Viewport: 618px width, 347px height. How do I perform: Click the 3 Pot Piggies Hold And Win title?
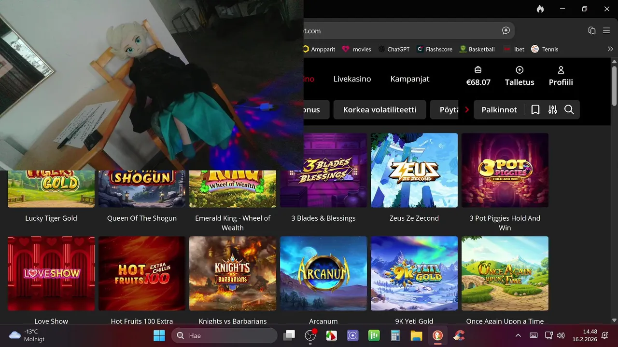[x=505, y=223]
